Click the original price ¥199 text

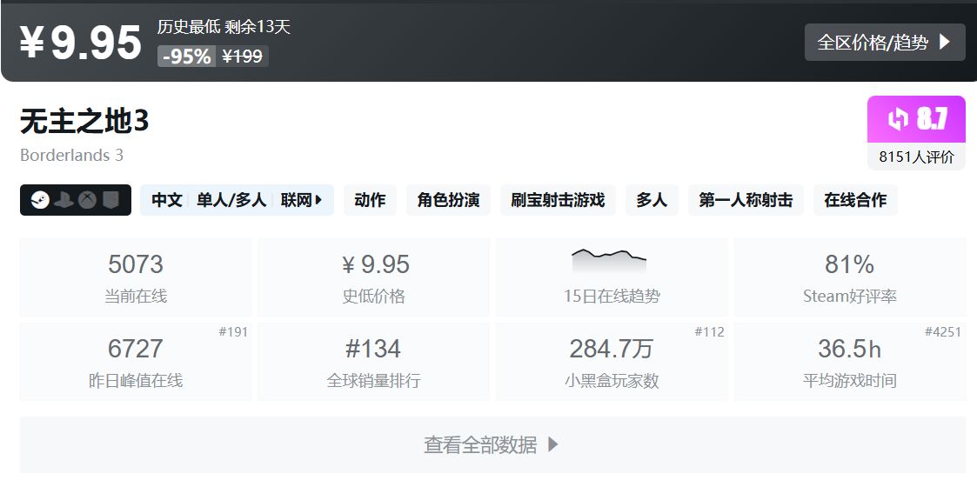pos(243,56)
